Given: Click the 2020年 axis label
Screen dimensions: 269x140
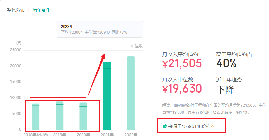Looking at the screenshot, I should [x=83, y=135].
